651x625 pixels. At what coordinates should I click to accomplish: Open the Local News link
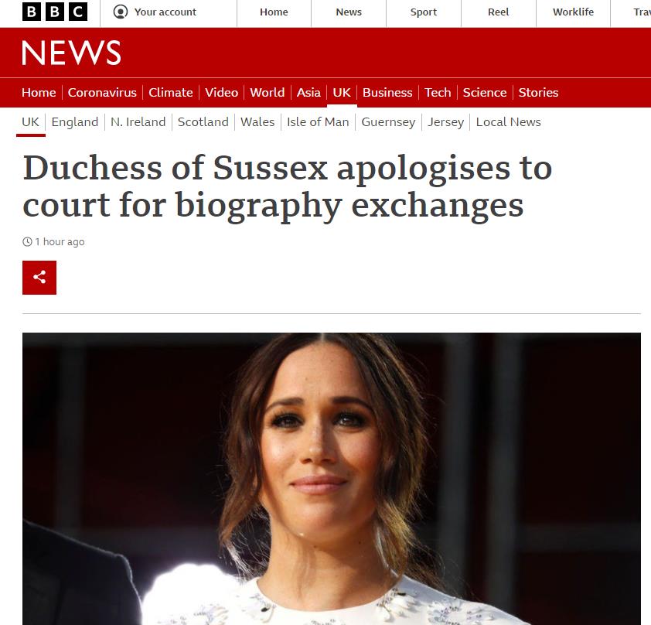pos(508,121)
